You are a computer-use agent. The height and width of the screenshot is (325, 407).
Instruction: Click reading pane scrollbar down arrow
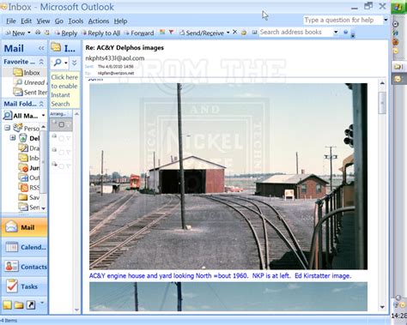382,307
